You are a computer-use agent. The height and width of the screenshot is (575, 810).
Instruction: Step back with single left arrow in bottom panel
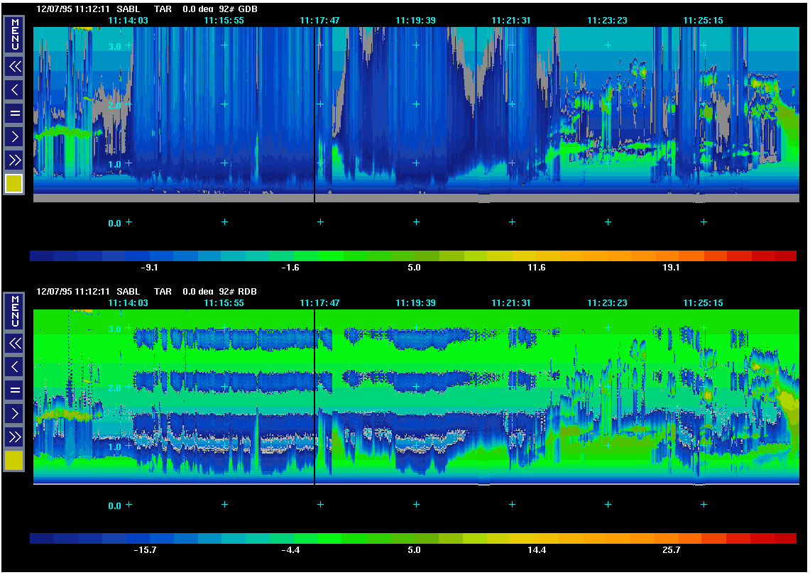[14, 366]
